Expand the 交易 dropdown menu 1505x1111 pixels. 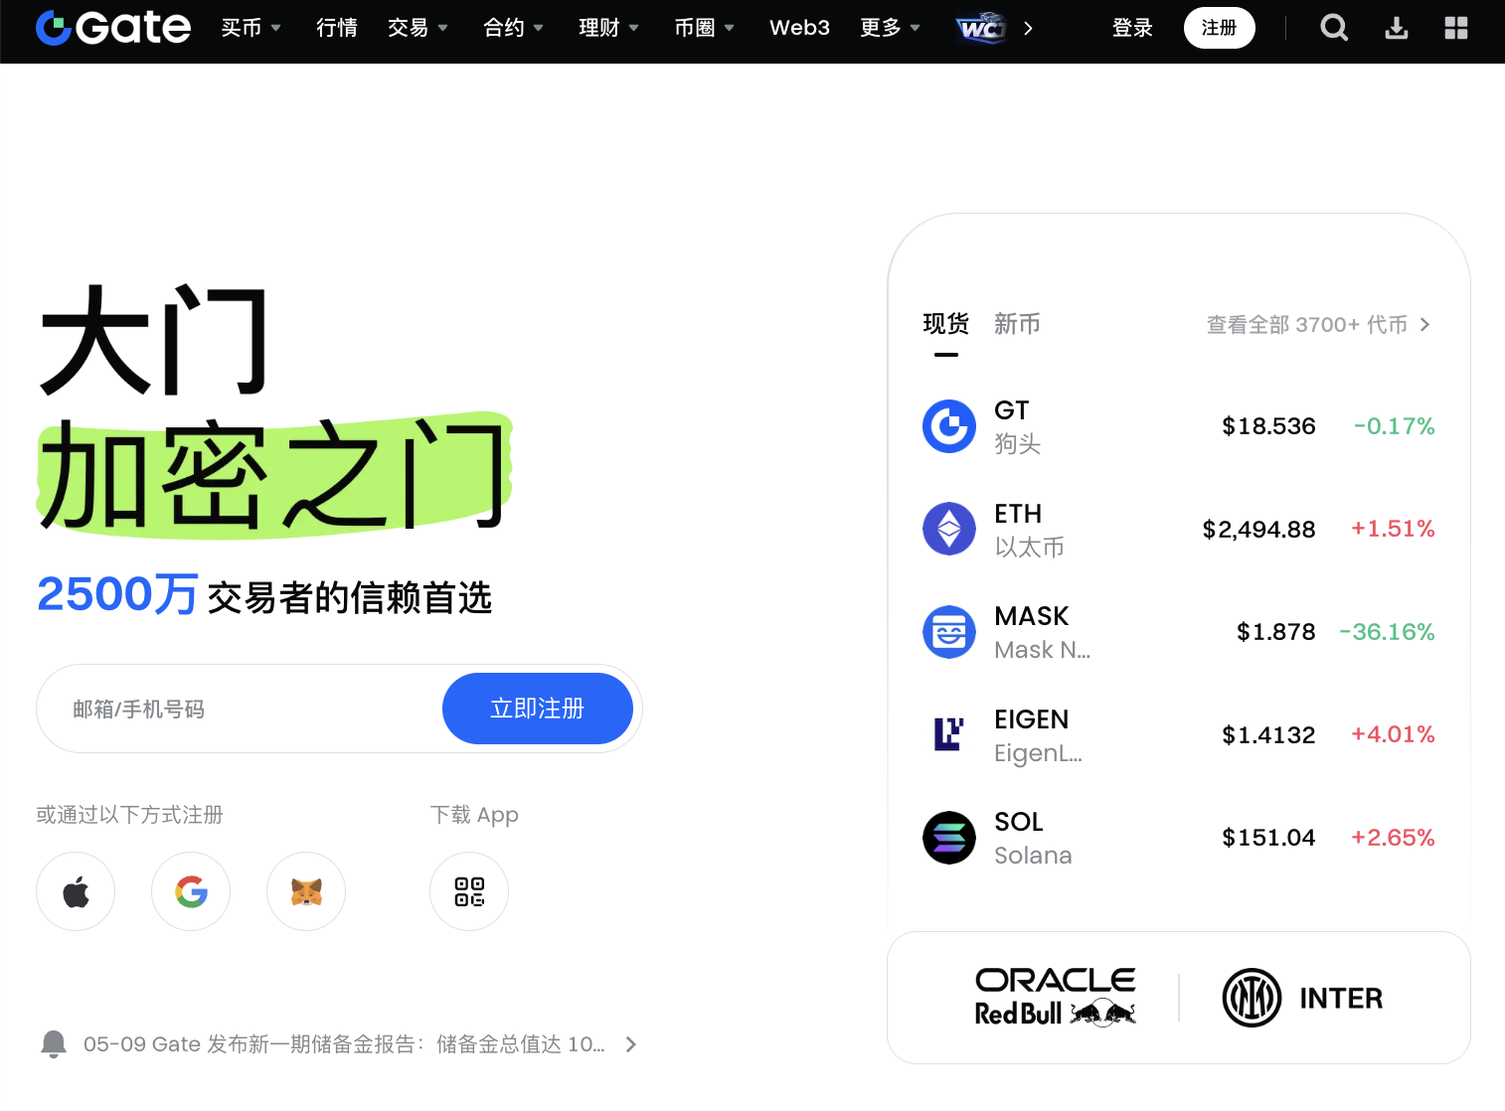(x=418, y=28)
